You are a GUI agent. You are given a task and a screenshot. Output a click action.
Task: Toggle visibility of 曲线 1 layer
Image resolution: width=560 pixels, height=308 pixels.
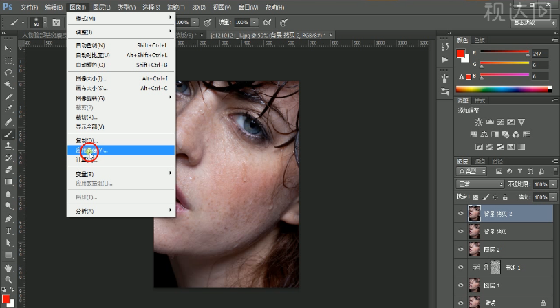click(461, 267)
